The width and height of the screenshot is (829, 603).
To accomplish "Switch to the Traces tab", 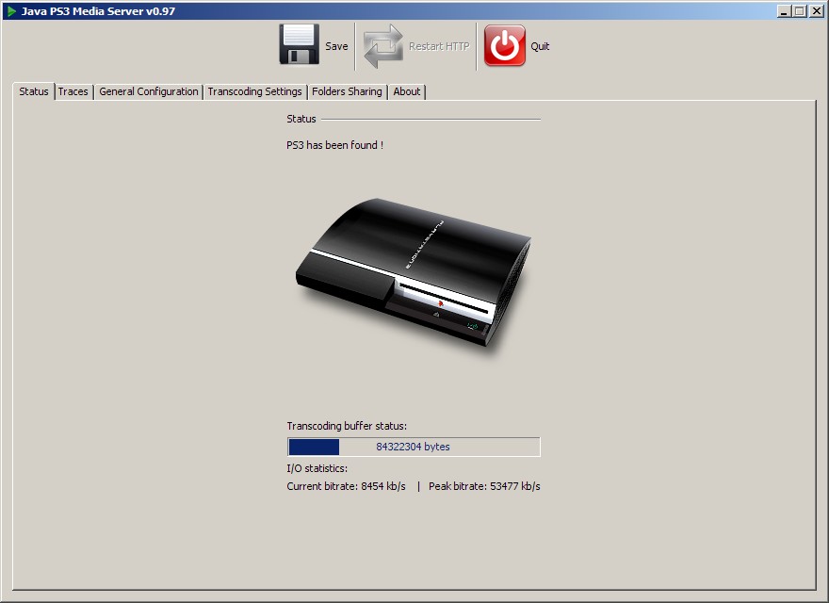I will [73, 91].
